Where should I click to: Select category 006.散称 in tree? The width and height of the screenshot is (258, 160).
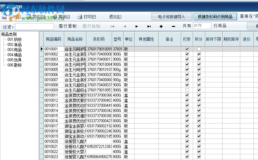coord(14,65)
